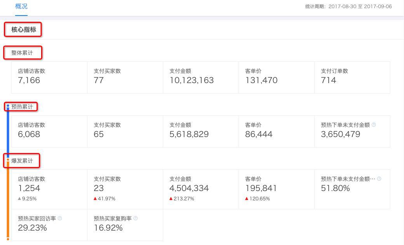Image resolution: width=404 pixels, height=245 pixels.
Task: Click the help icon beside 预热买家回访率
Action: (x=59, y=218)
